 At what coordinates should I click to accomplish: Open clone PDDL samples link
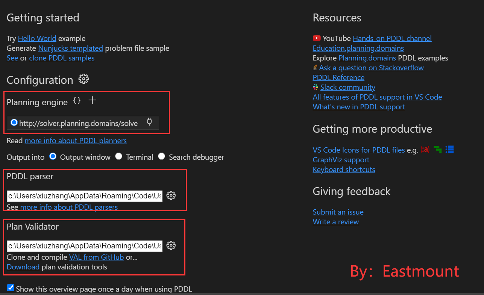[62, 58]
